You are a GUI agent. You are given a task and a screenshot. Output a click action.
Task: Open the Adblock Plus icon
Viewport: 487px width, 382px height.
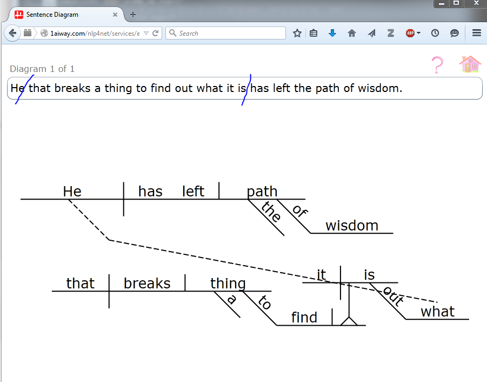[409, 33]
